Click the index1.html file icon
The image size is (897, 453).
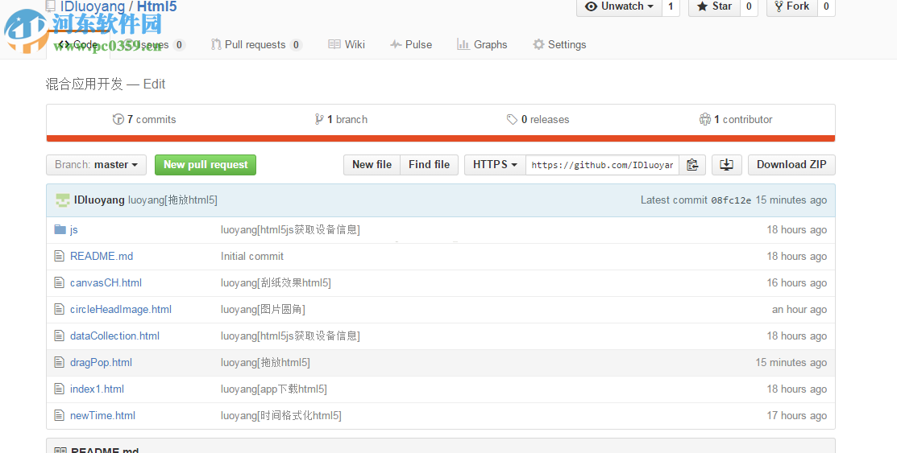[60, 389]
